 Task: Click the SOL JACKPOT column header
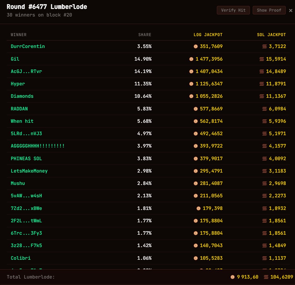(x=272, y=35)
